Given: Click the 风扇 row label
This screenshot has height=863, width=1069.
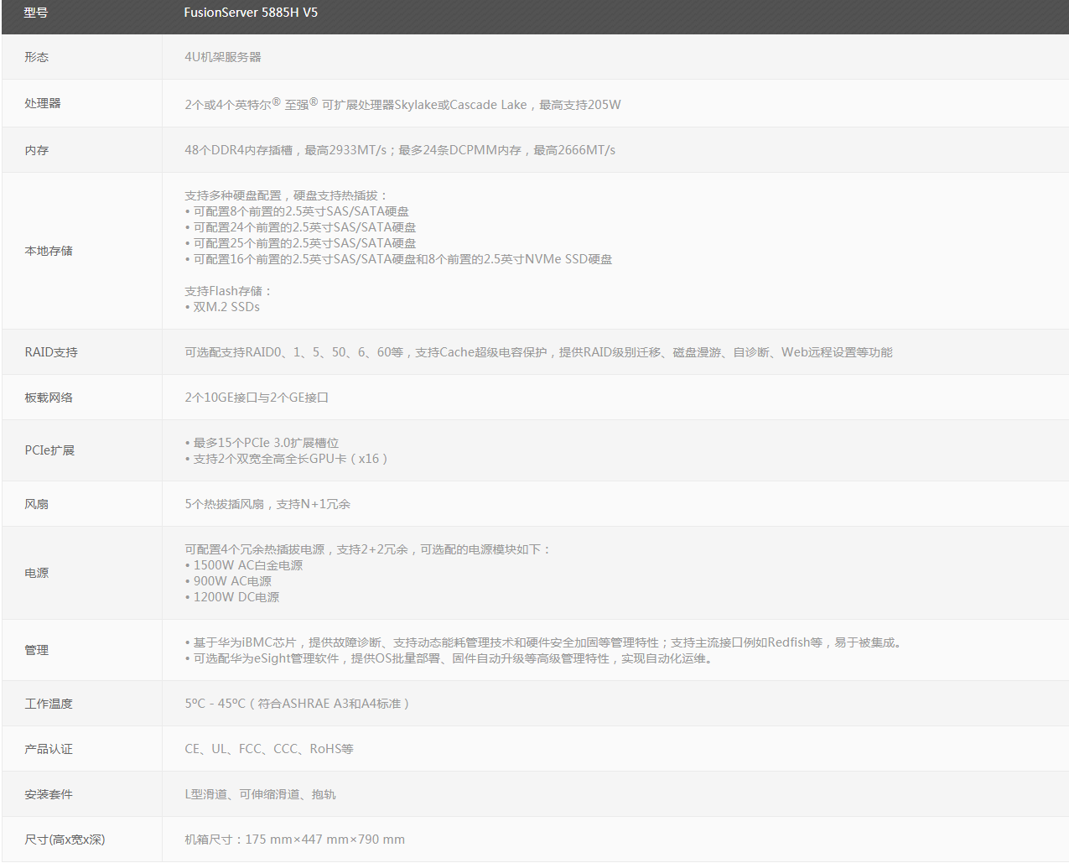Looking at the screenshot, I should pos(36,504).
